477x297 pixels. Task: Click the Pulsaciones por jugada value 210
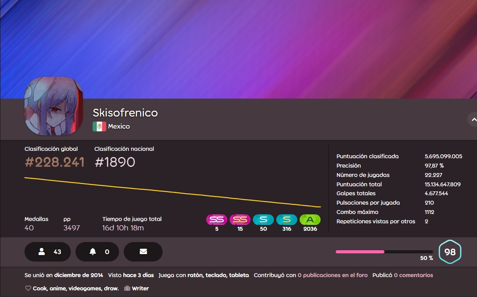point(430,203)
